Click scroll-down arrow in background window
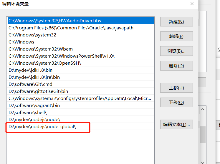 [x=203, y=163]
